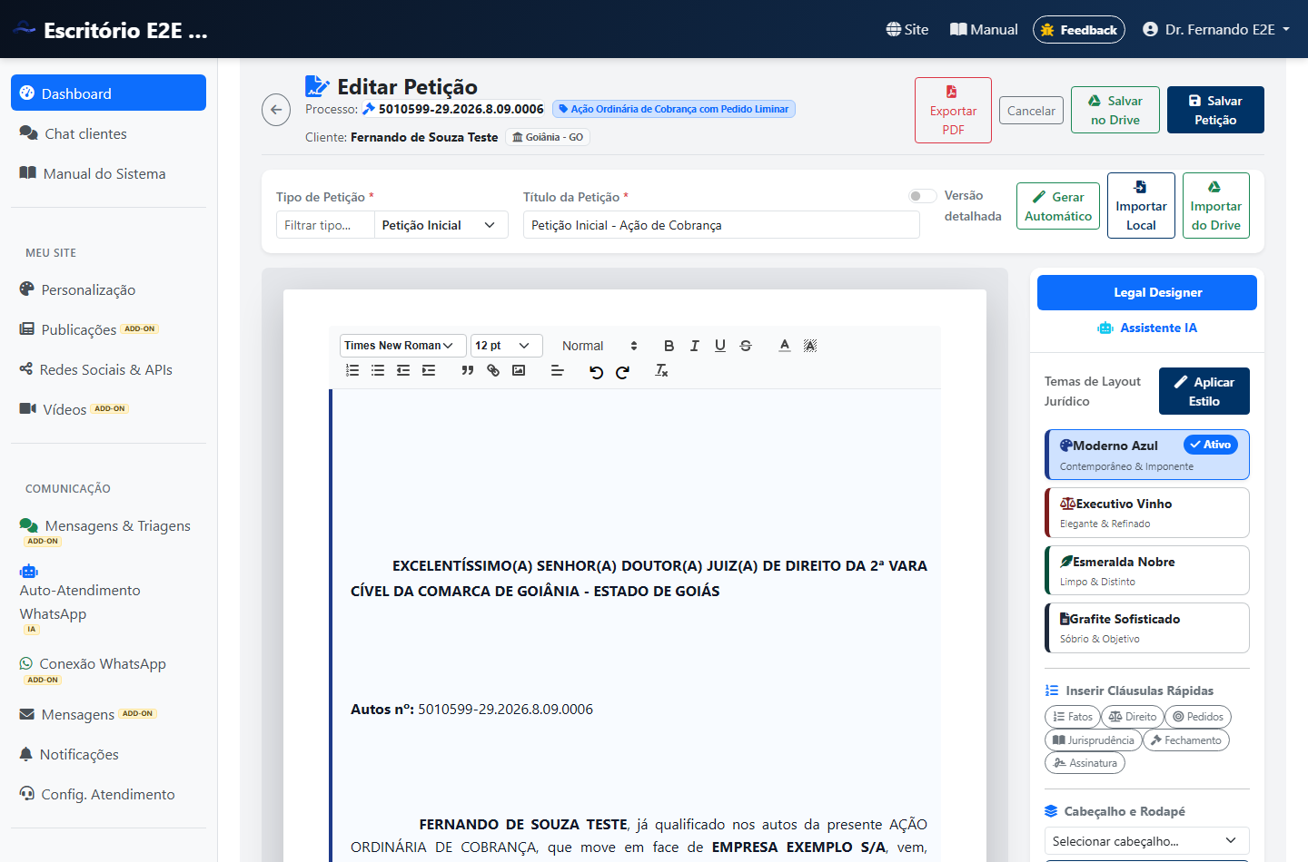The image size is (1308, 862).
Task: Insert the Fechamento quick clause
Action: 1186,740
